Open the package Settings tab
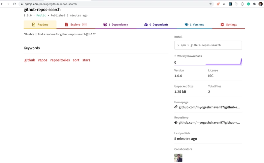The width and height of the screenshot is (264, 163). pyautogui.click(x=229, y=25)
